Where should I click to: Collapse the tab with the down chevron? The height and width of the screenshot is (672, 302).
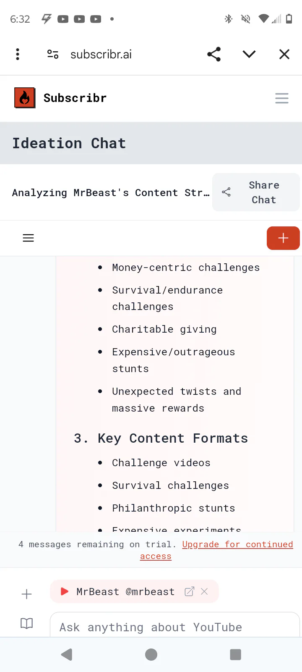(x=249, y=54)
